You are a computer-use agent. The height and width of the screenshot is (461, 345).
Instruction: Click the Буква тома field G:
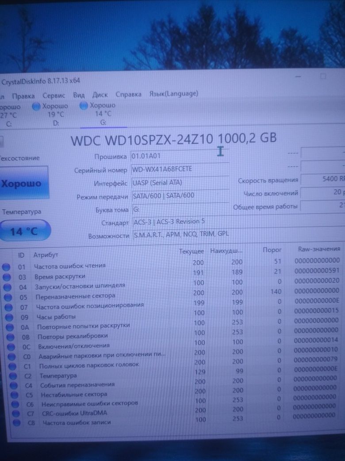coord(181,209)
